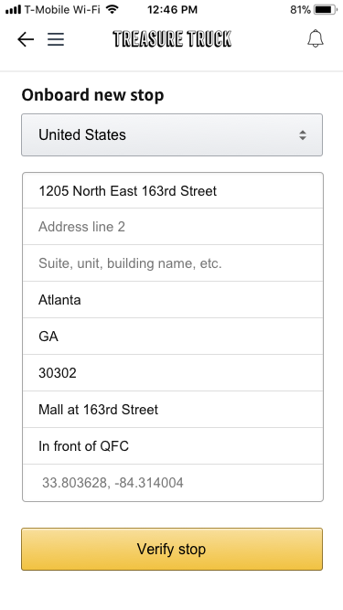This screenshot has height=610, width=343.
Task: Tap the battery indicator icon
Action: [325, 9]
